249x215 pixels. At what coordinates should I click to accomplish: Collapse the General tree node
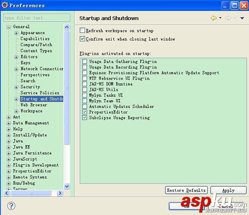(9, 27)
